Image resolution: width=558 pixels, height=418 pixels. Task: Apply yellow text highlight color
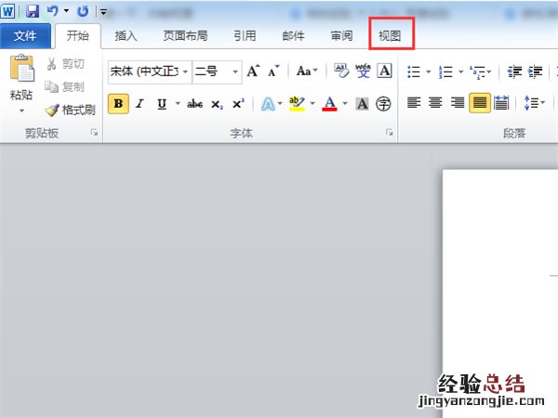(298, 104)
